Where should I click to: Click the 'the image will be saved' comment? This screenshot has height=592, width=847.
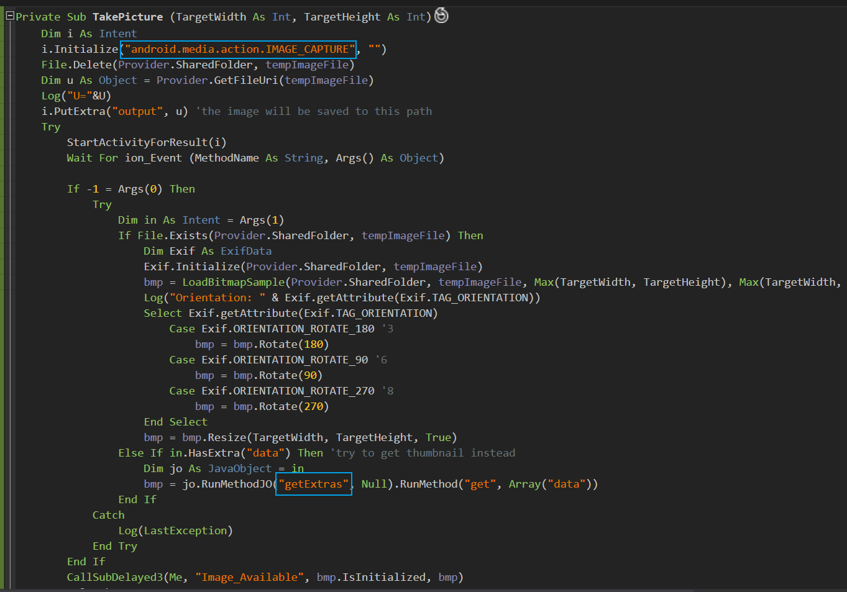pyautogui.click(x=314, y=111)
